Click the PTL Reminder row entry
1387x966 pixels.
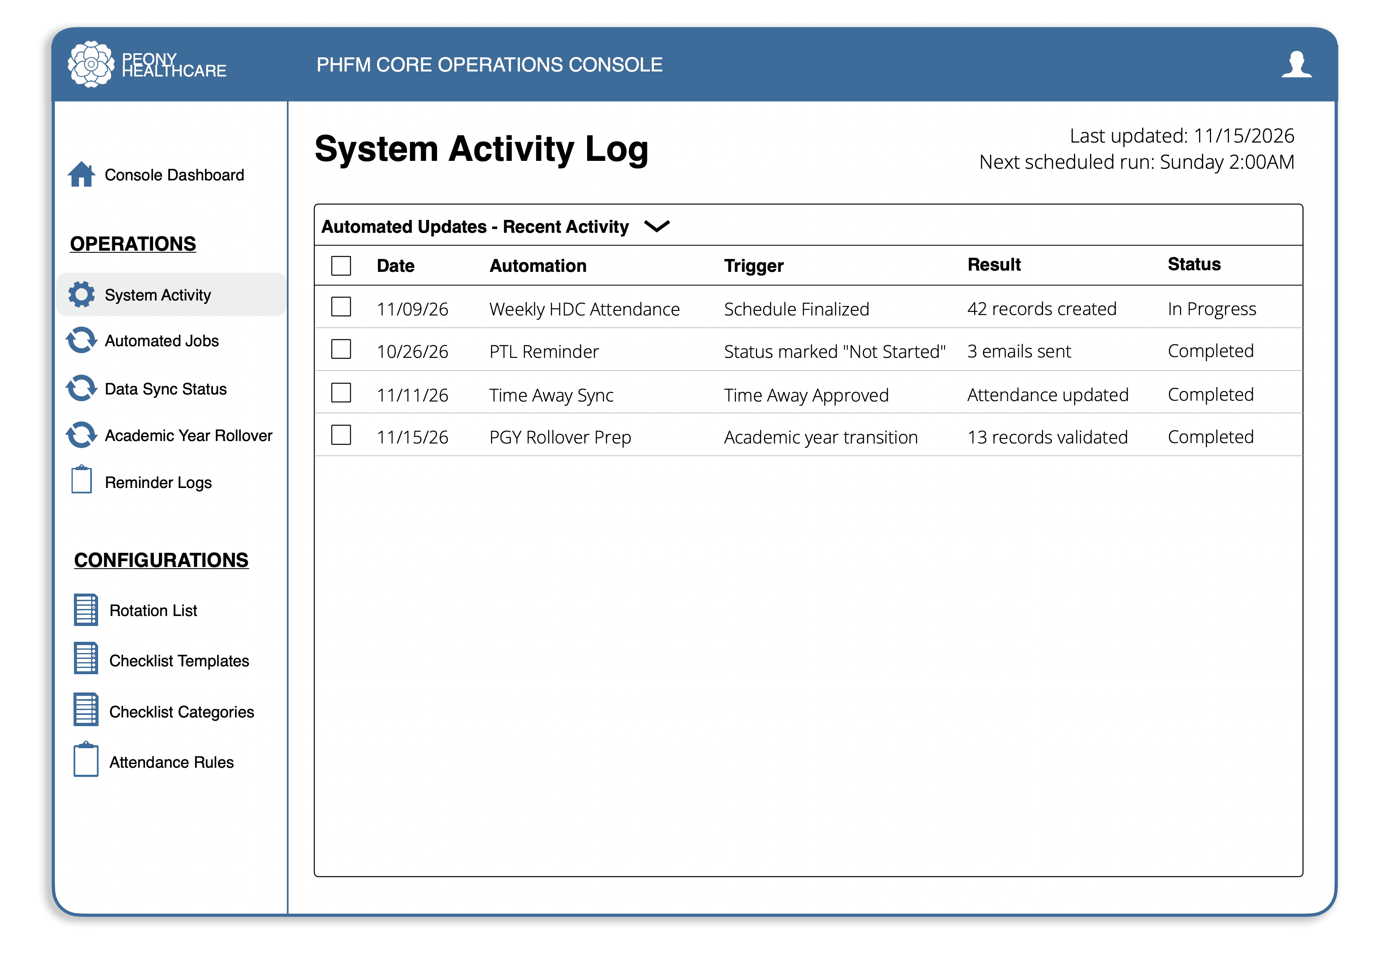point(544,352)
